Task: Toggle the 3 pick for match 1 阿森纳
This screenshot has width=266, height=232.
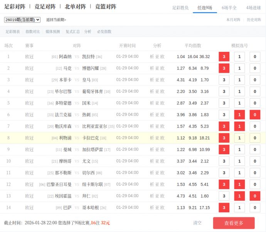Action: point(224,57)
